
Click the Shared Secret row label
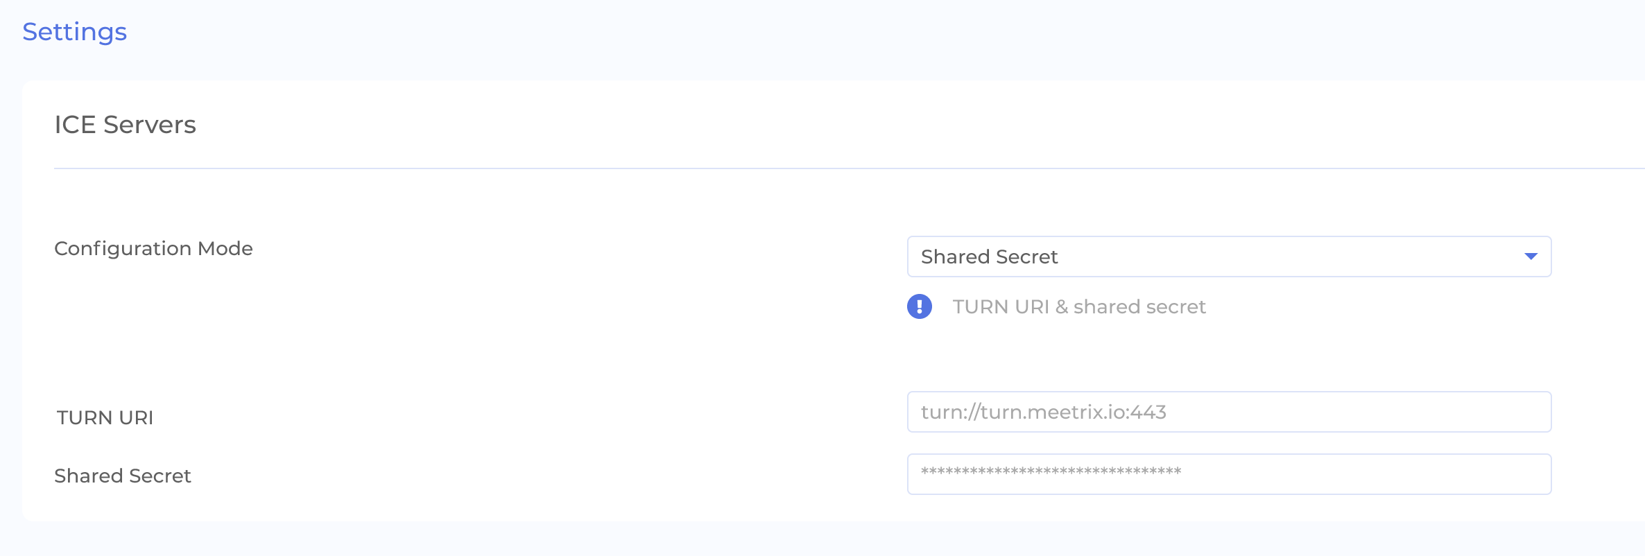point(123,475)
